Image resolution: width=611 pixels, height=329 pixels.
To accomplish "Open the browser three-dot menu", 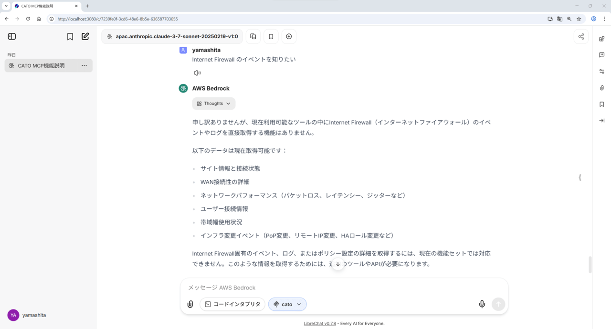I will tap(604, 19).
